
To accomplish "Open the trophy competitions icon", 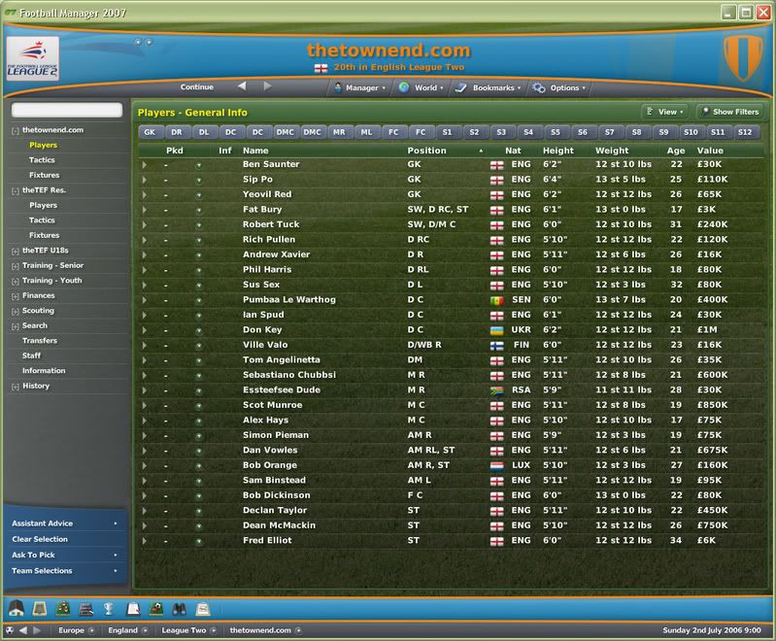I will point(109,608).
